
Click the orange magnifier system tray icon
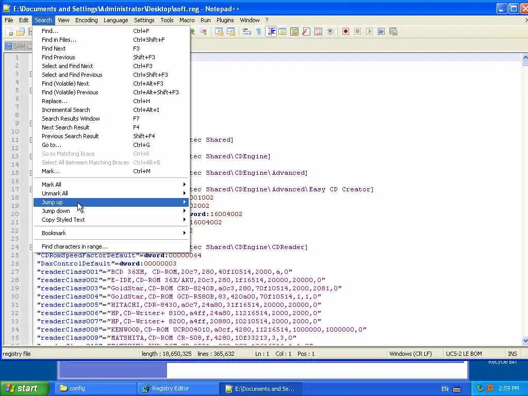click(490, 388)
